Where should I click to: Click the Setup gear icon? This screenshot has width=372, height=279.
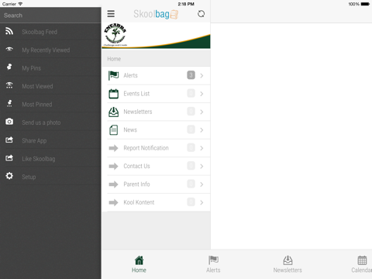click(9, 176)
